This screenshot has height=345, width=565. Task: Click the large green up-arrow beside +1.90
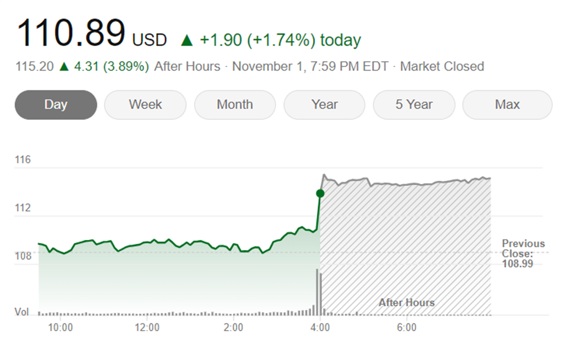click(187, 41)
